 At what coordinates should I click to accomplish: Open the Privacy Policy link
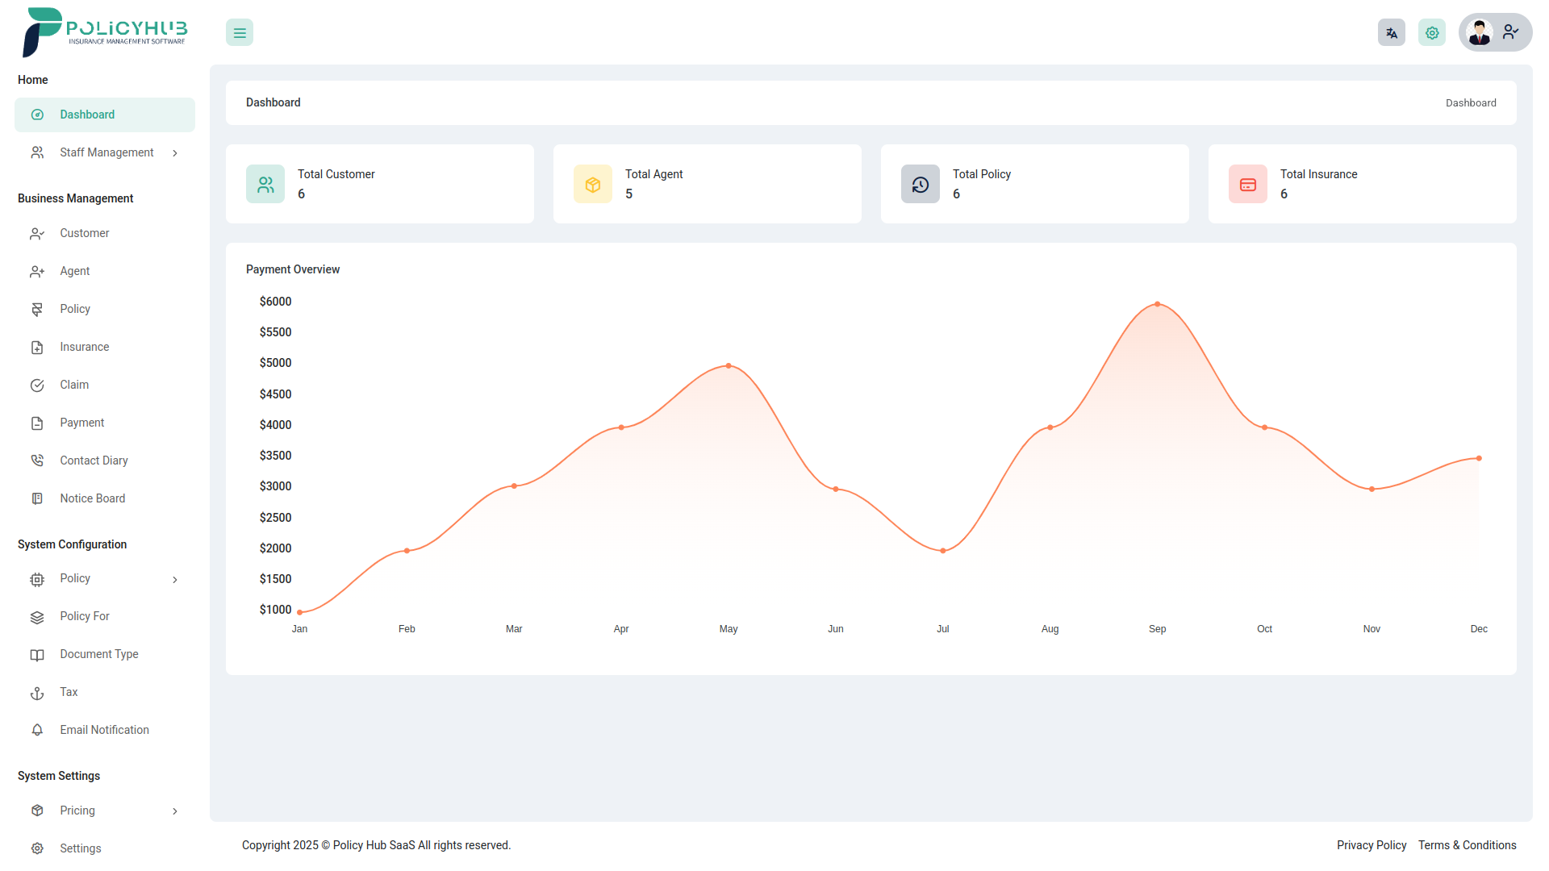[x=1371, y=845]
